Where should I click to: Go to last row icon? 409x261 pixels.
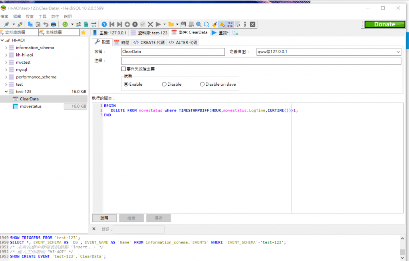click(119, 24)
